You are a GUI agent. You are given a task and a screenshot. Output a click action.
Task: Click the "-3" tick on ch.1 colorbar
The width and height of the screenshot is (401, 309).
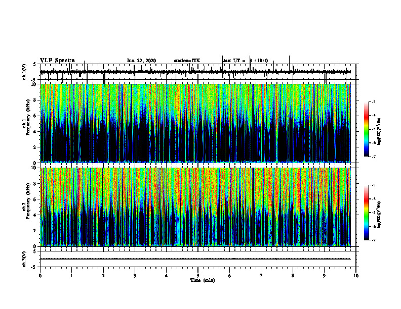click(374, 101)
